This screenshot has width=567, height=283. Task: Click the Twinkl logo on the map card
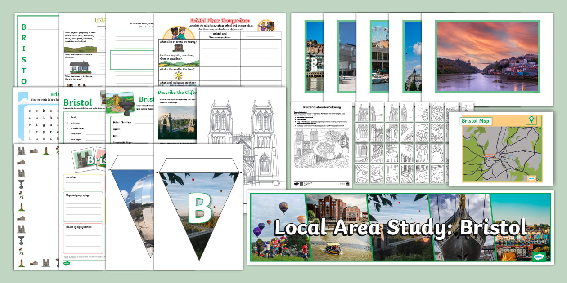(532, 177)
